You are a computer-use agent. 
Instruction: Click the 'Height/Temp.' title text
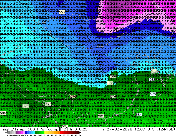point(12,129)
